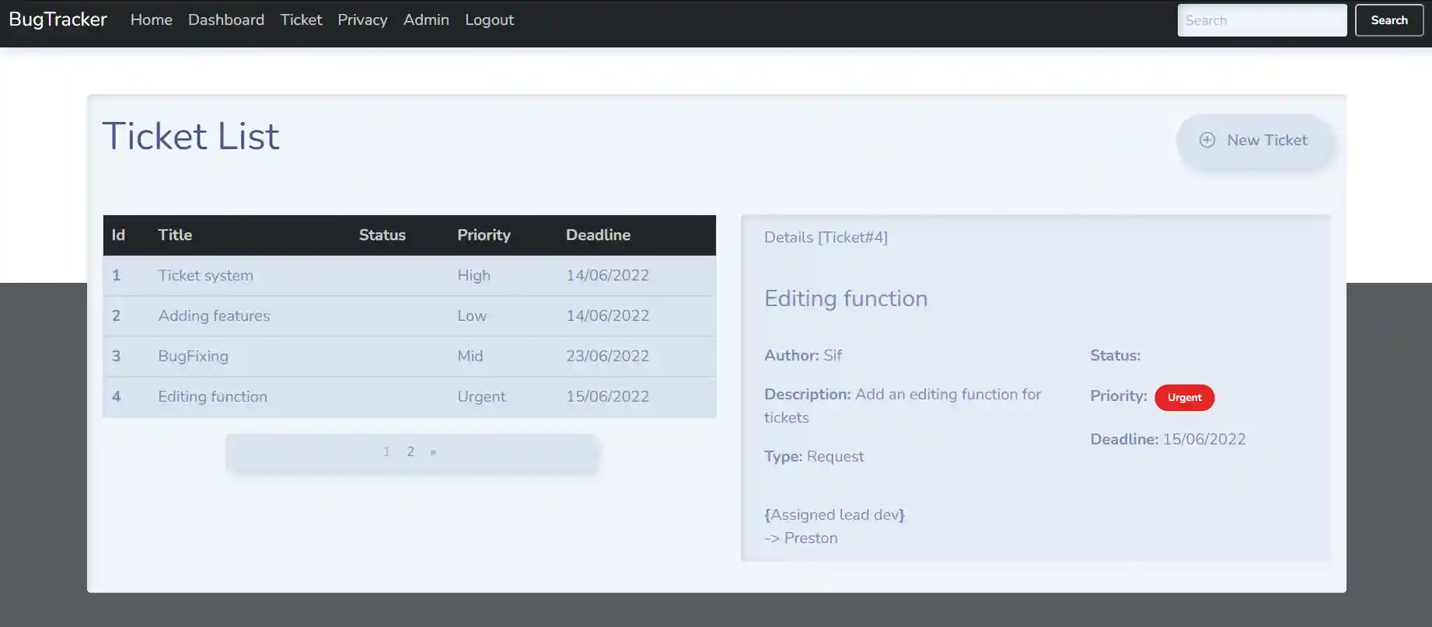Navigate to the Privacy page
The image size is (1432, 627).
coord(362,19)
